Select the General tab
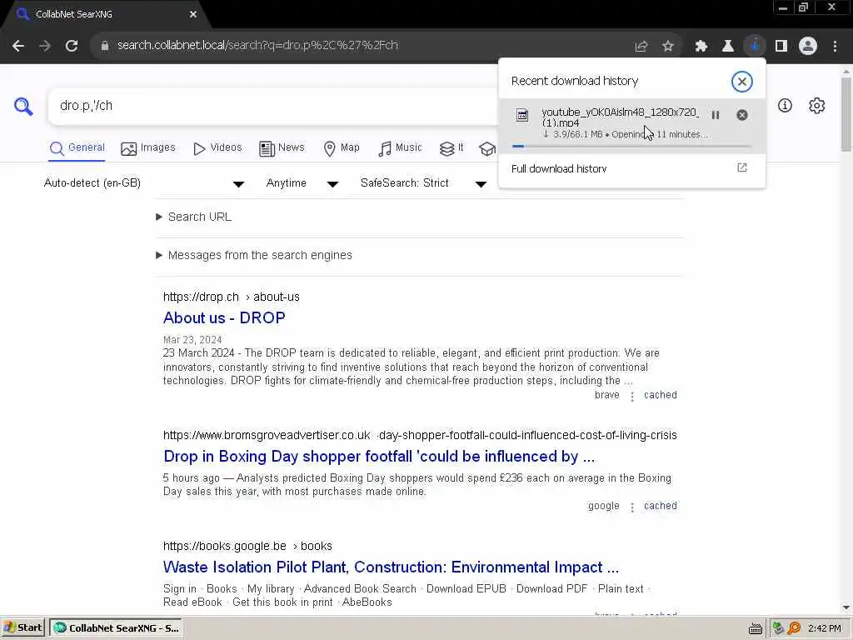853x640 pixels. pyautogui.click(x=77, y=148)
